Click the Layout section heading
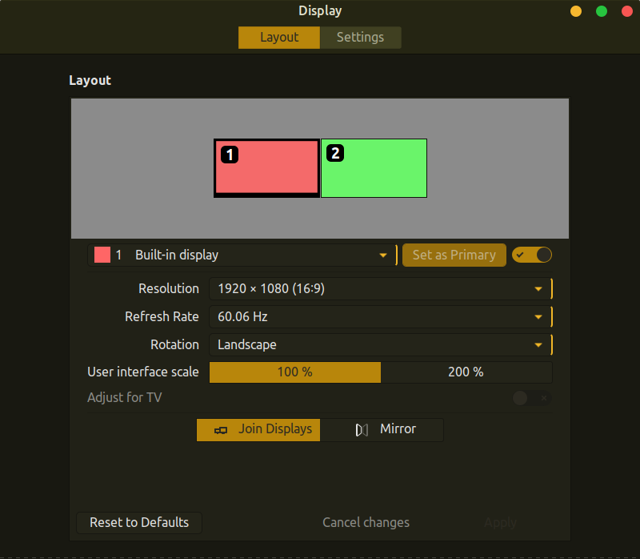 [90, 81]
